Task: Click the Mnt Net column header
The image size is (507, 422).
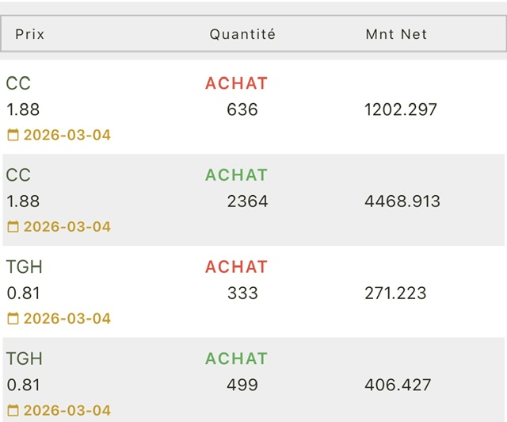Action: [396, 35]
